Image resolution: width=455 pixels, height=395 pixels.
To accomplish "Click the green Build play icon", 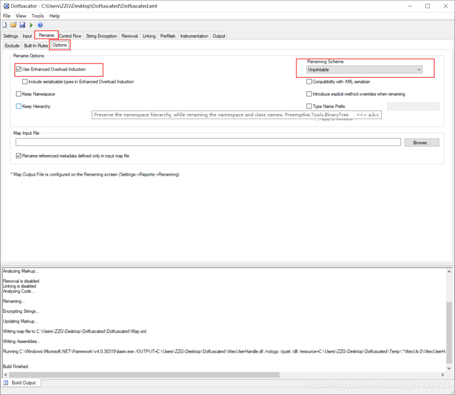I will click(x=31, y=25).
